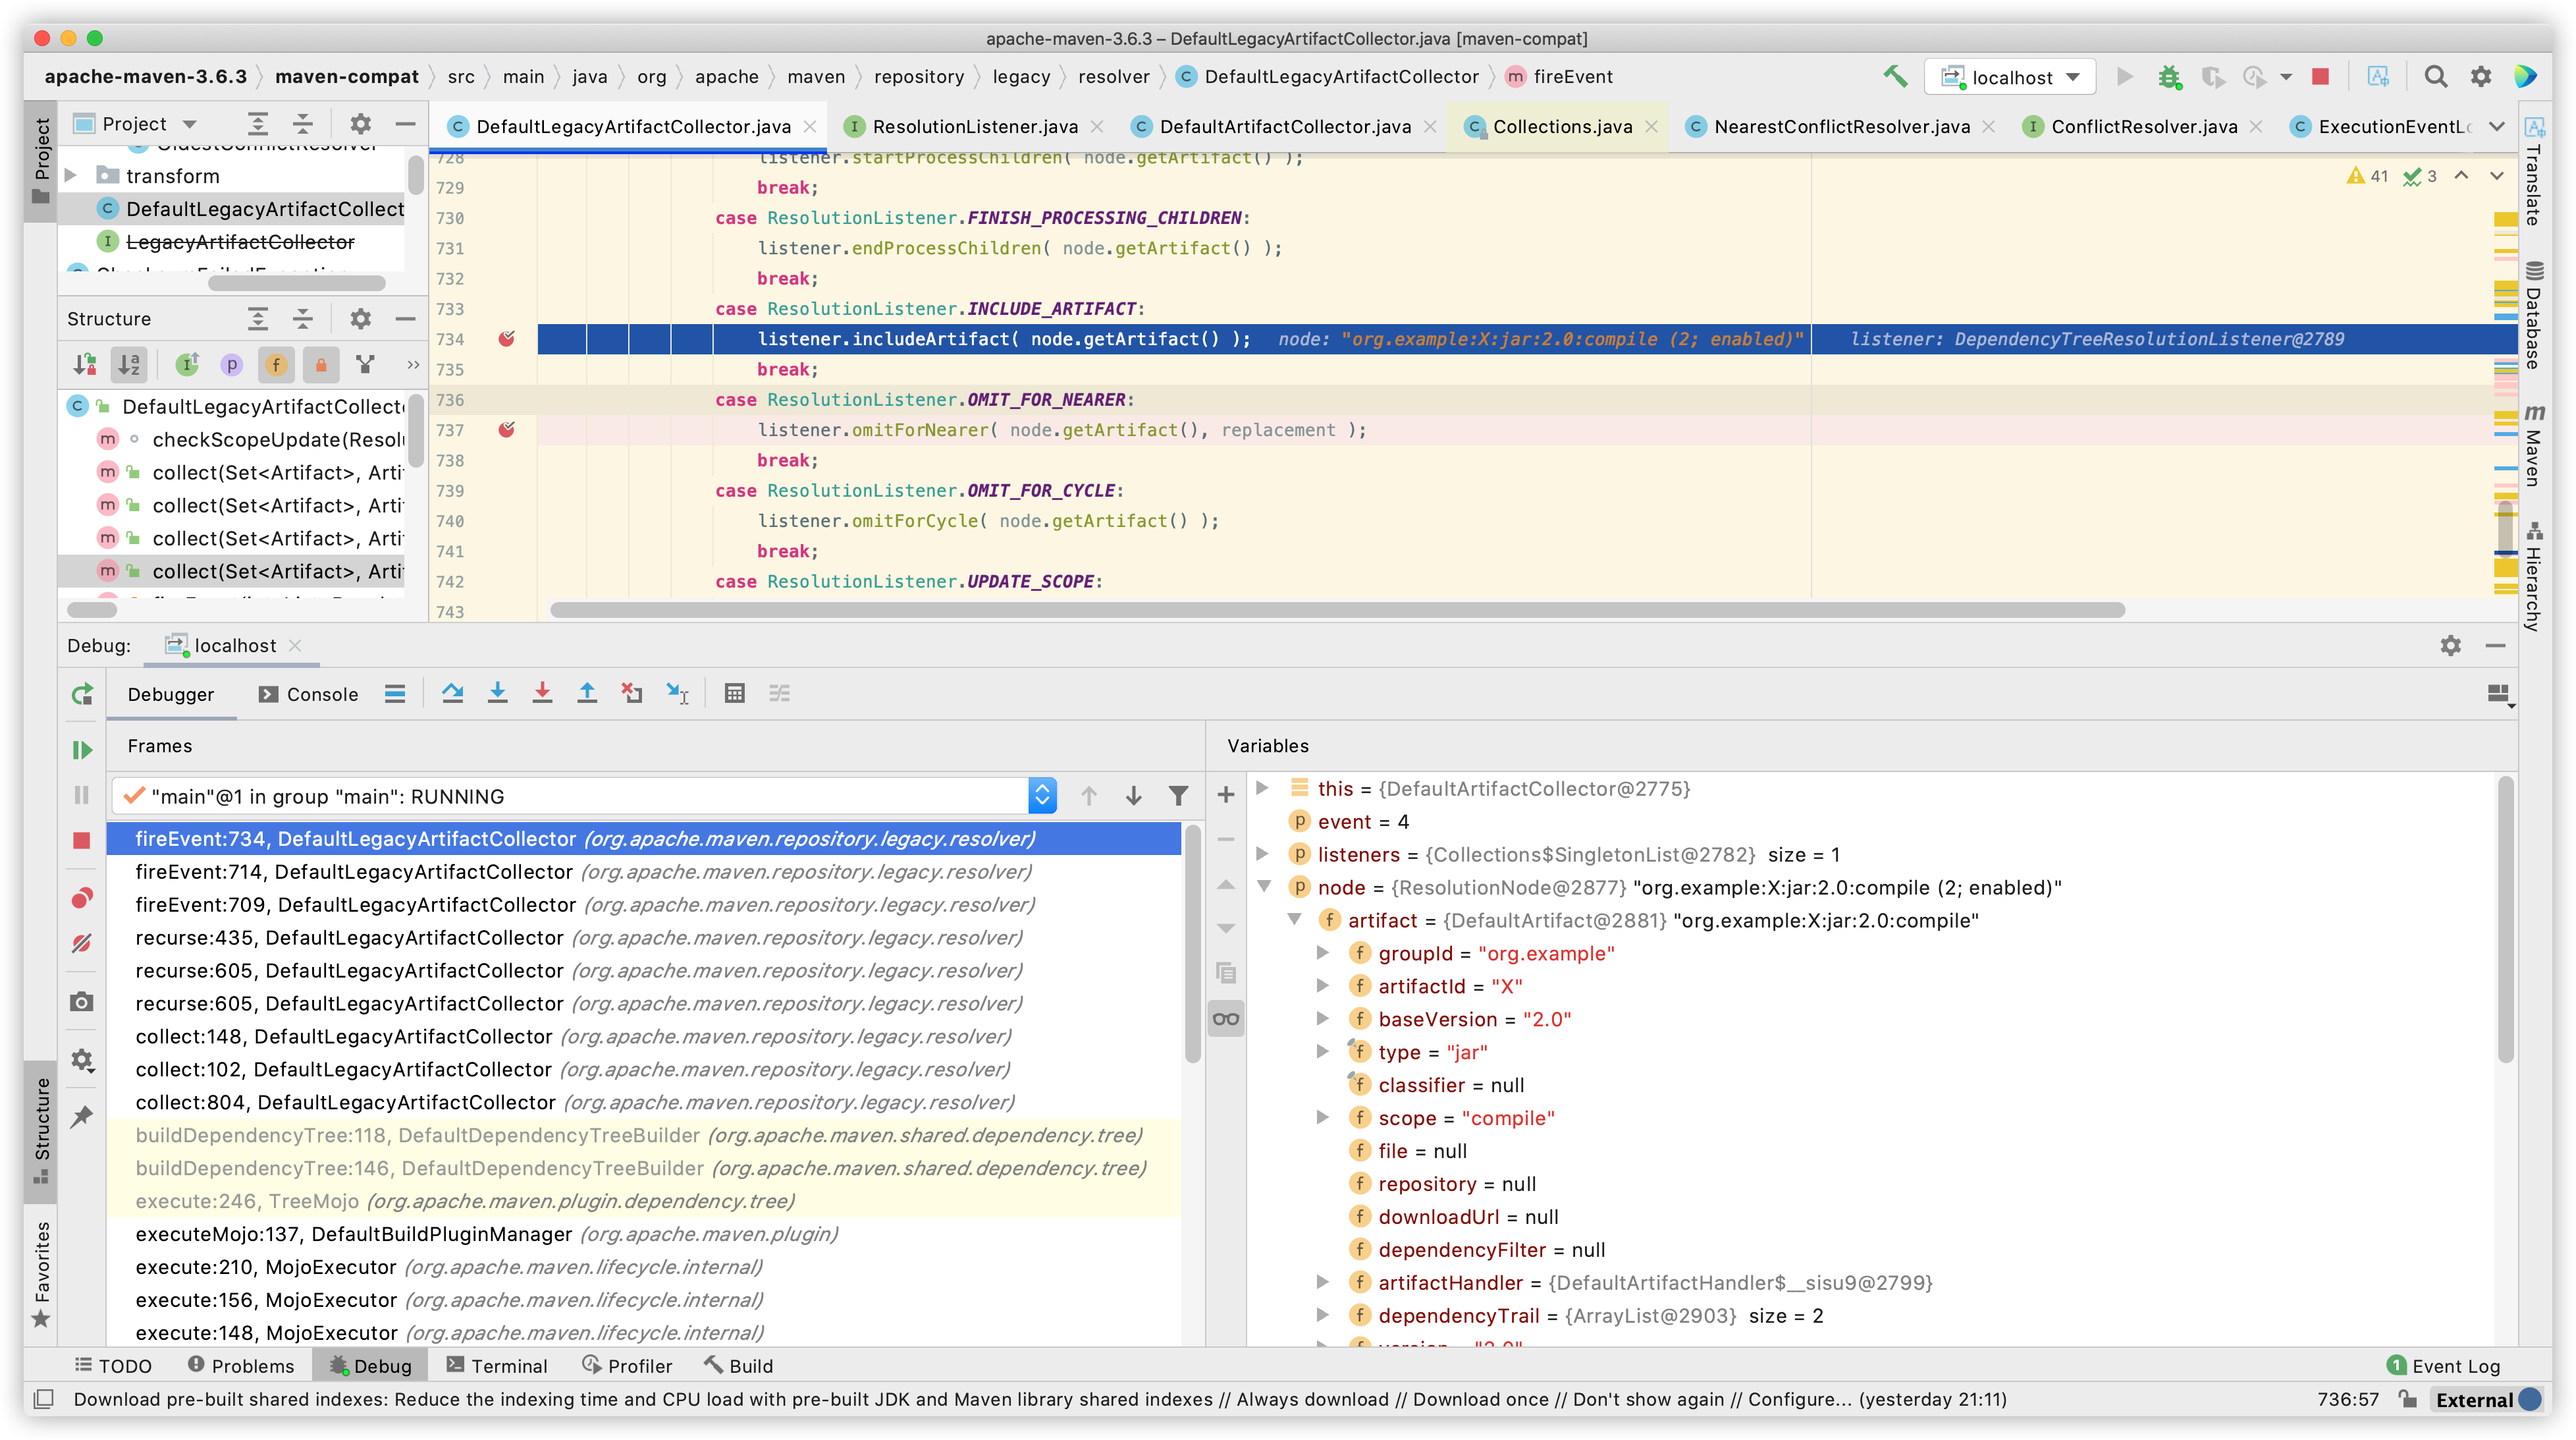Expand the listeners variable node

[1263, 854]
